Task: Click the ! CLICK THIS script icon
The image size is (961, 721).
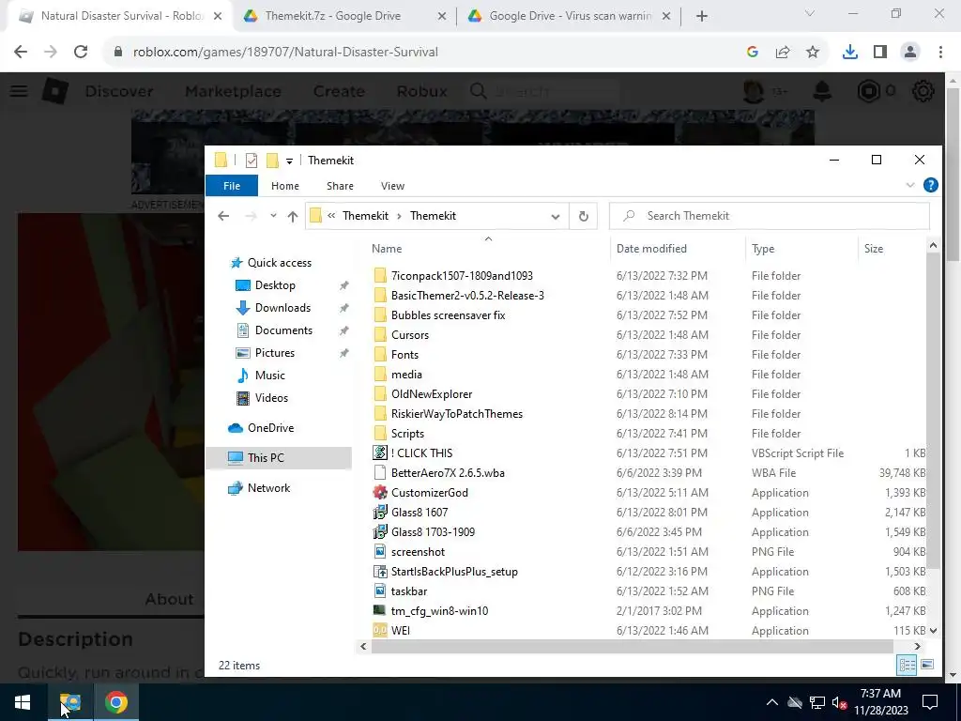Action: tap(380, 453)
